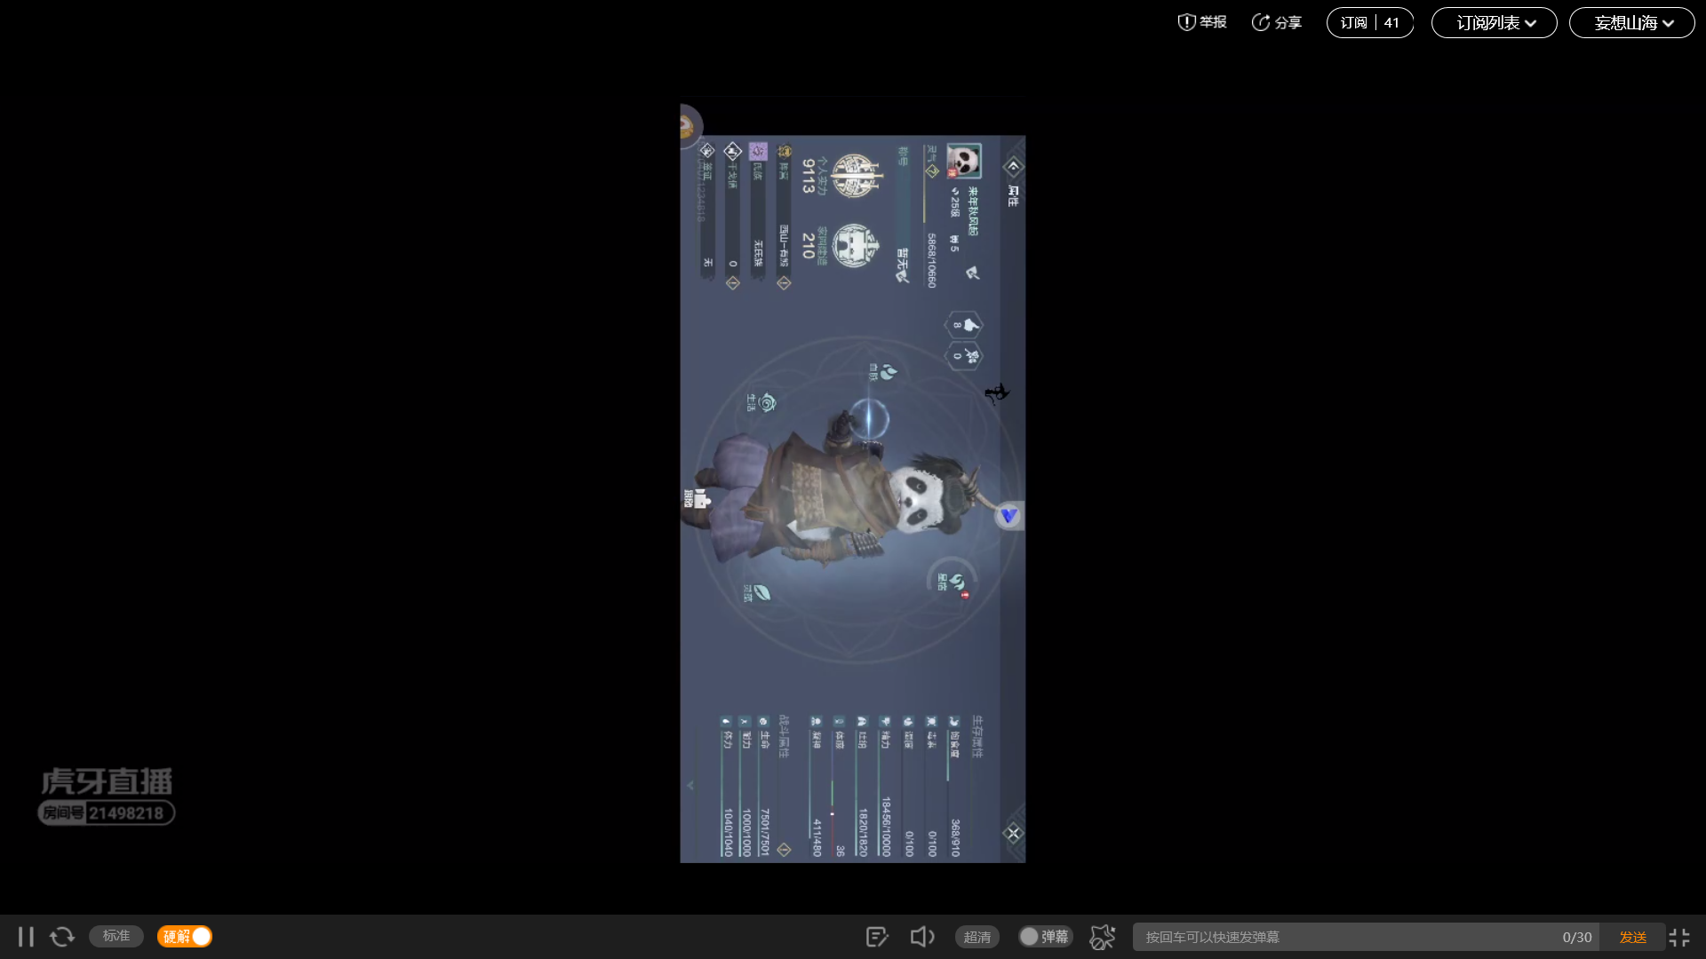Collapse the stats list with small arrow
Screen dimensions: 1706x959
690,785
